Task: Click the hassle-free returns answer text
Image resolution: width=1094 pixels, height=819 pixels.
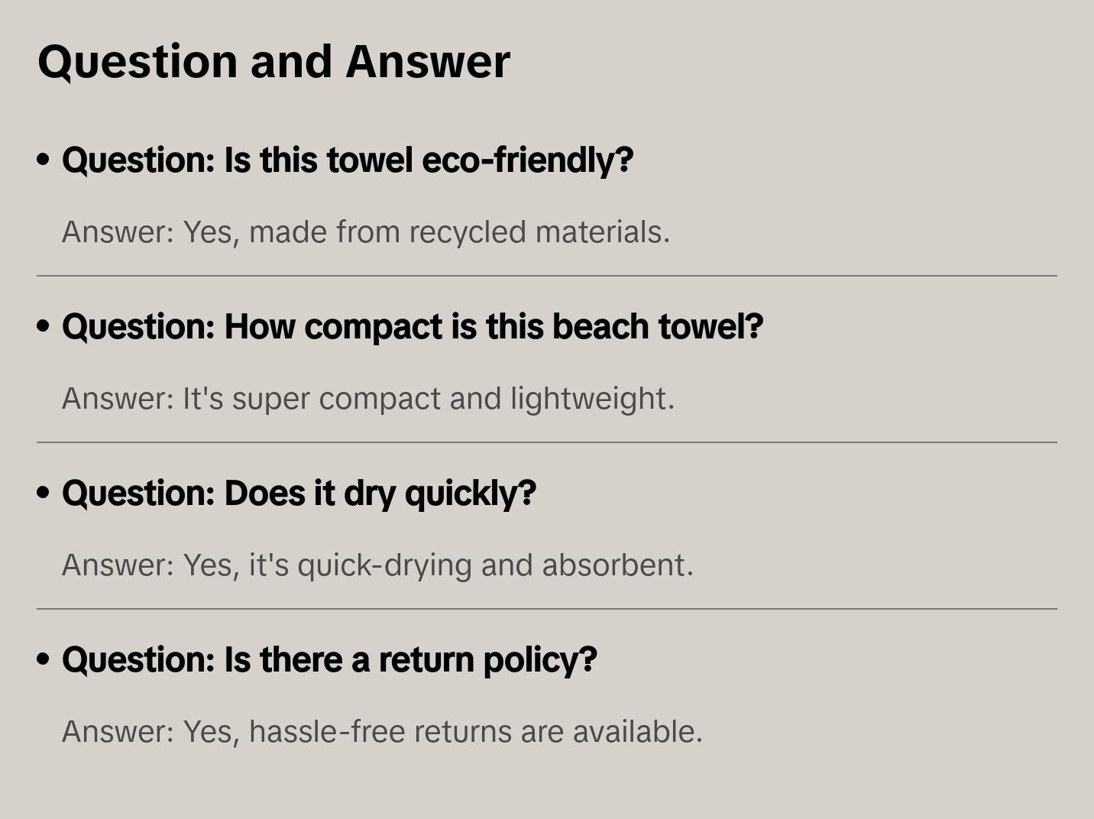Action: (x=382, y=732)
